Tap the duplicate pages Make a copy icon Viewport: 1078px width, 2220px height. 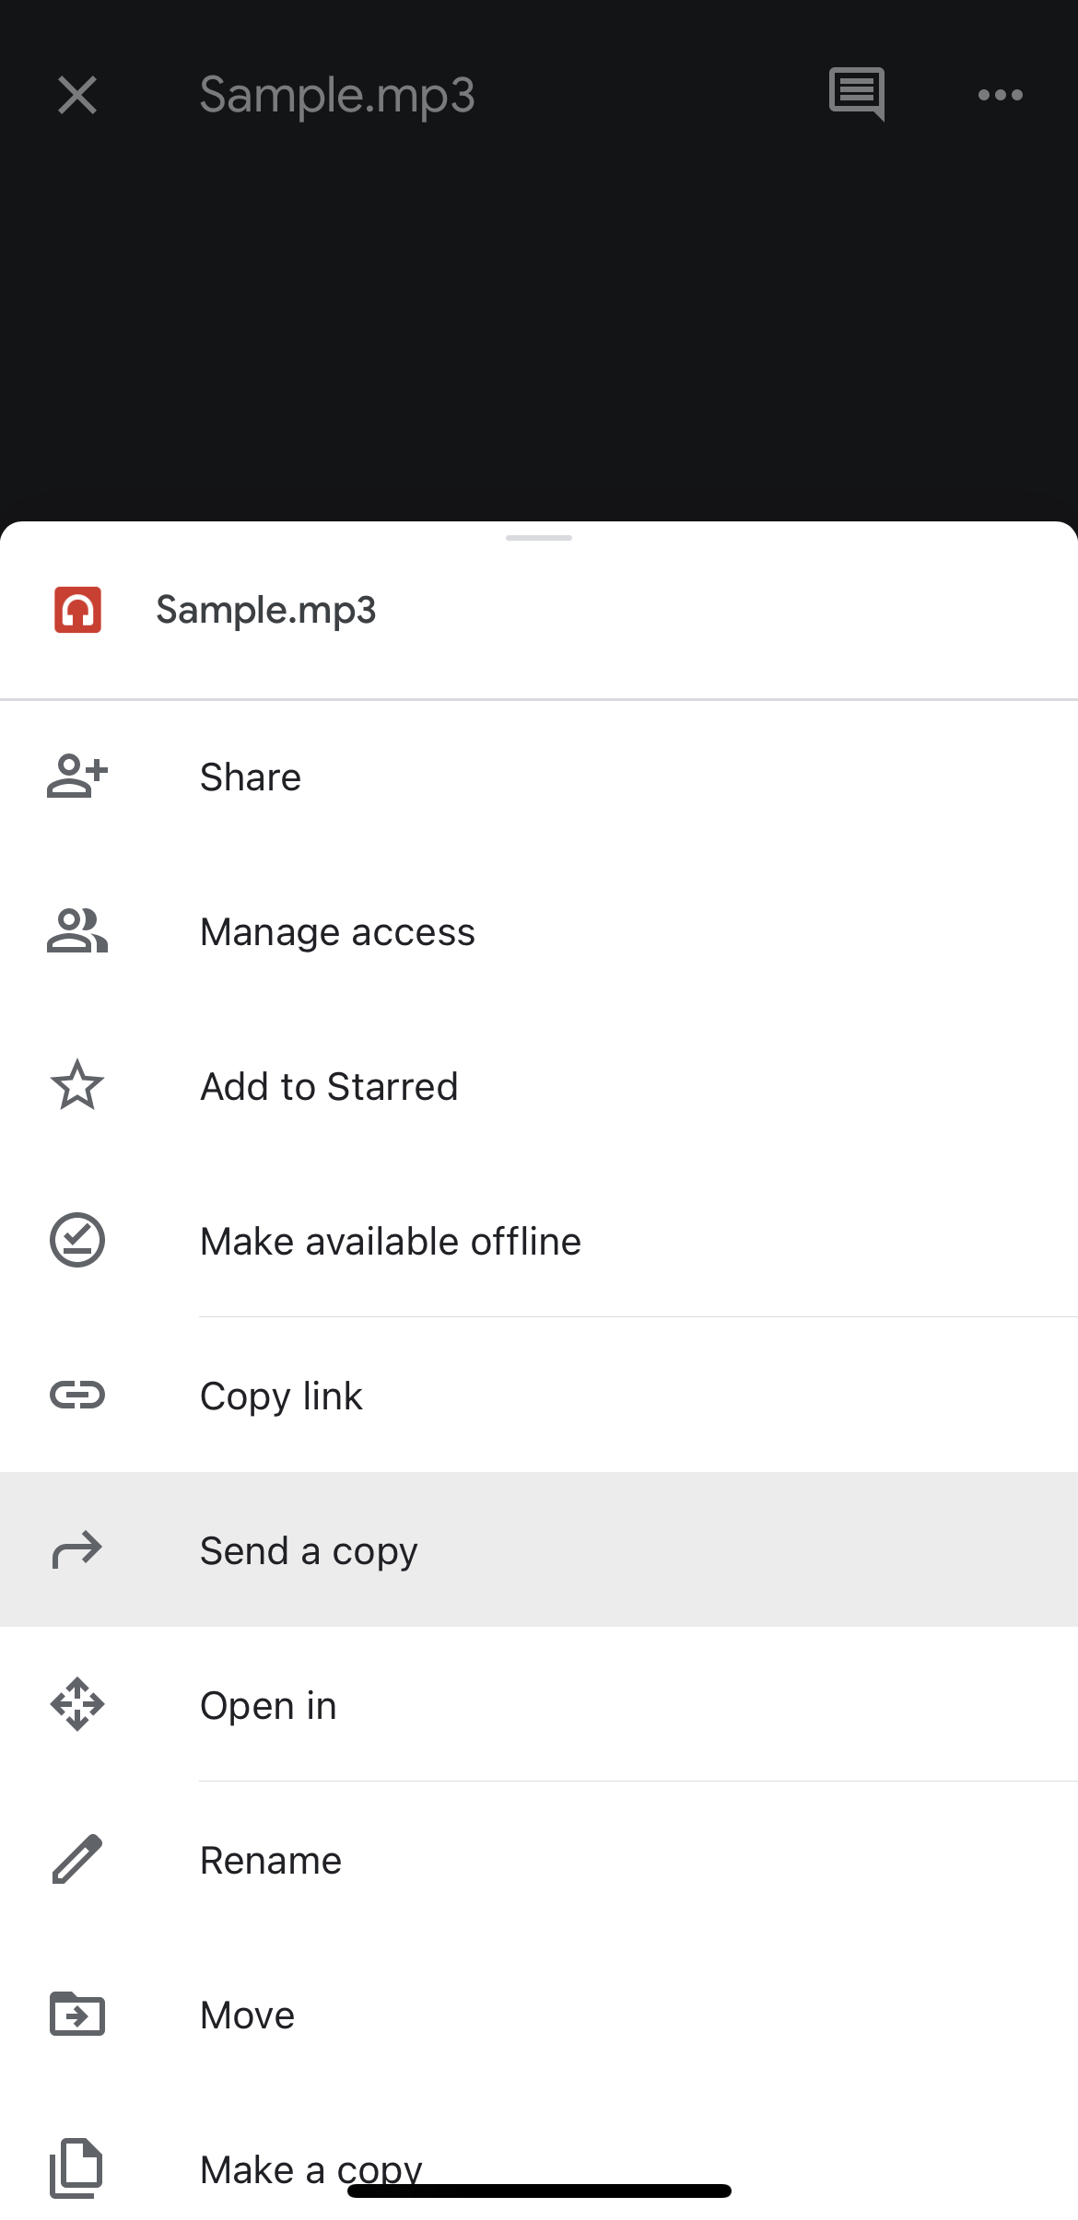pyautogui.click(x=76, y=2168)
